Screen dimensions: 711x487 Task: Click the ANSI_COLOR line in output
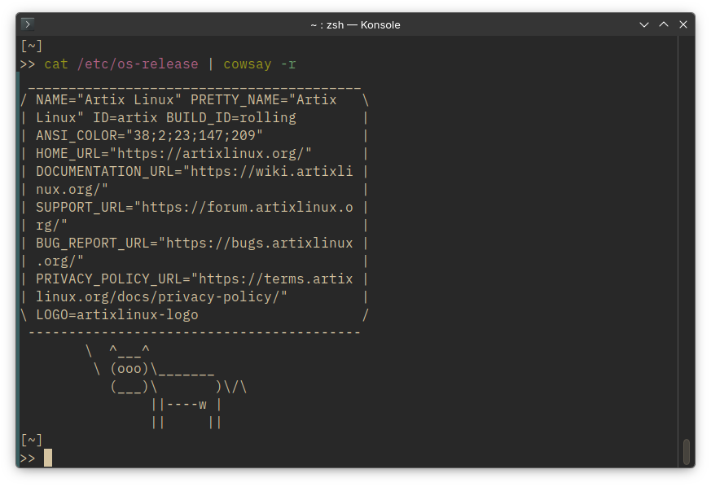[149, 135]
